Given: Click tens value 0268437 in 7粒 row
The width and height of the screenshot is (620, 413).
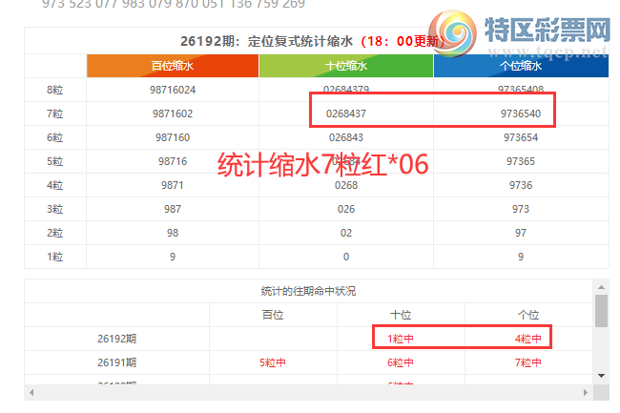Looking at the screenshot, I should 346,114.
